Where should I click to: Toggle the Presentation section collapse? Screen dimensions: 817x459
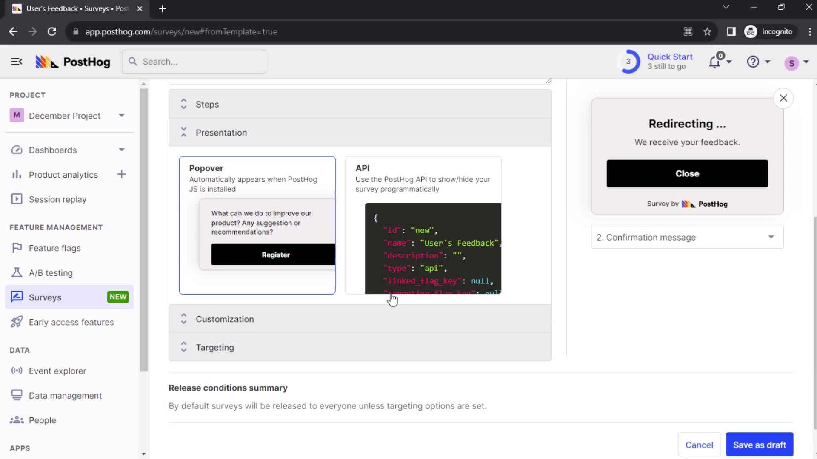pos(184,132)
